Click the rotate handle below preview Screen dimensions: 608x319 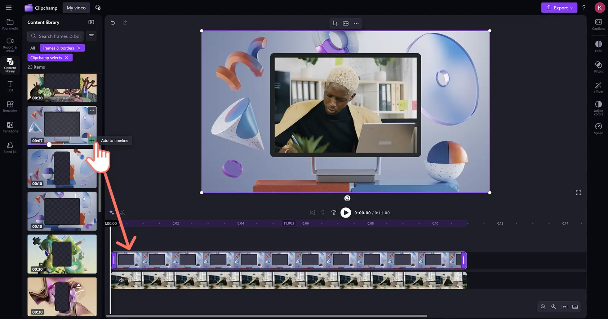click(347, 198)
